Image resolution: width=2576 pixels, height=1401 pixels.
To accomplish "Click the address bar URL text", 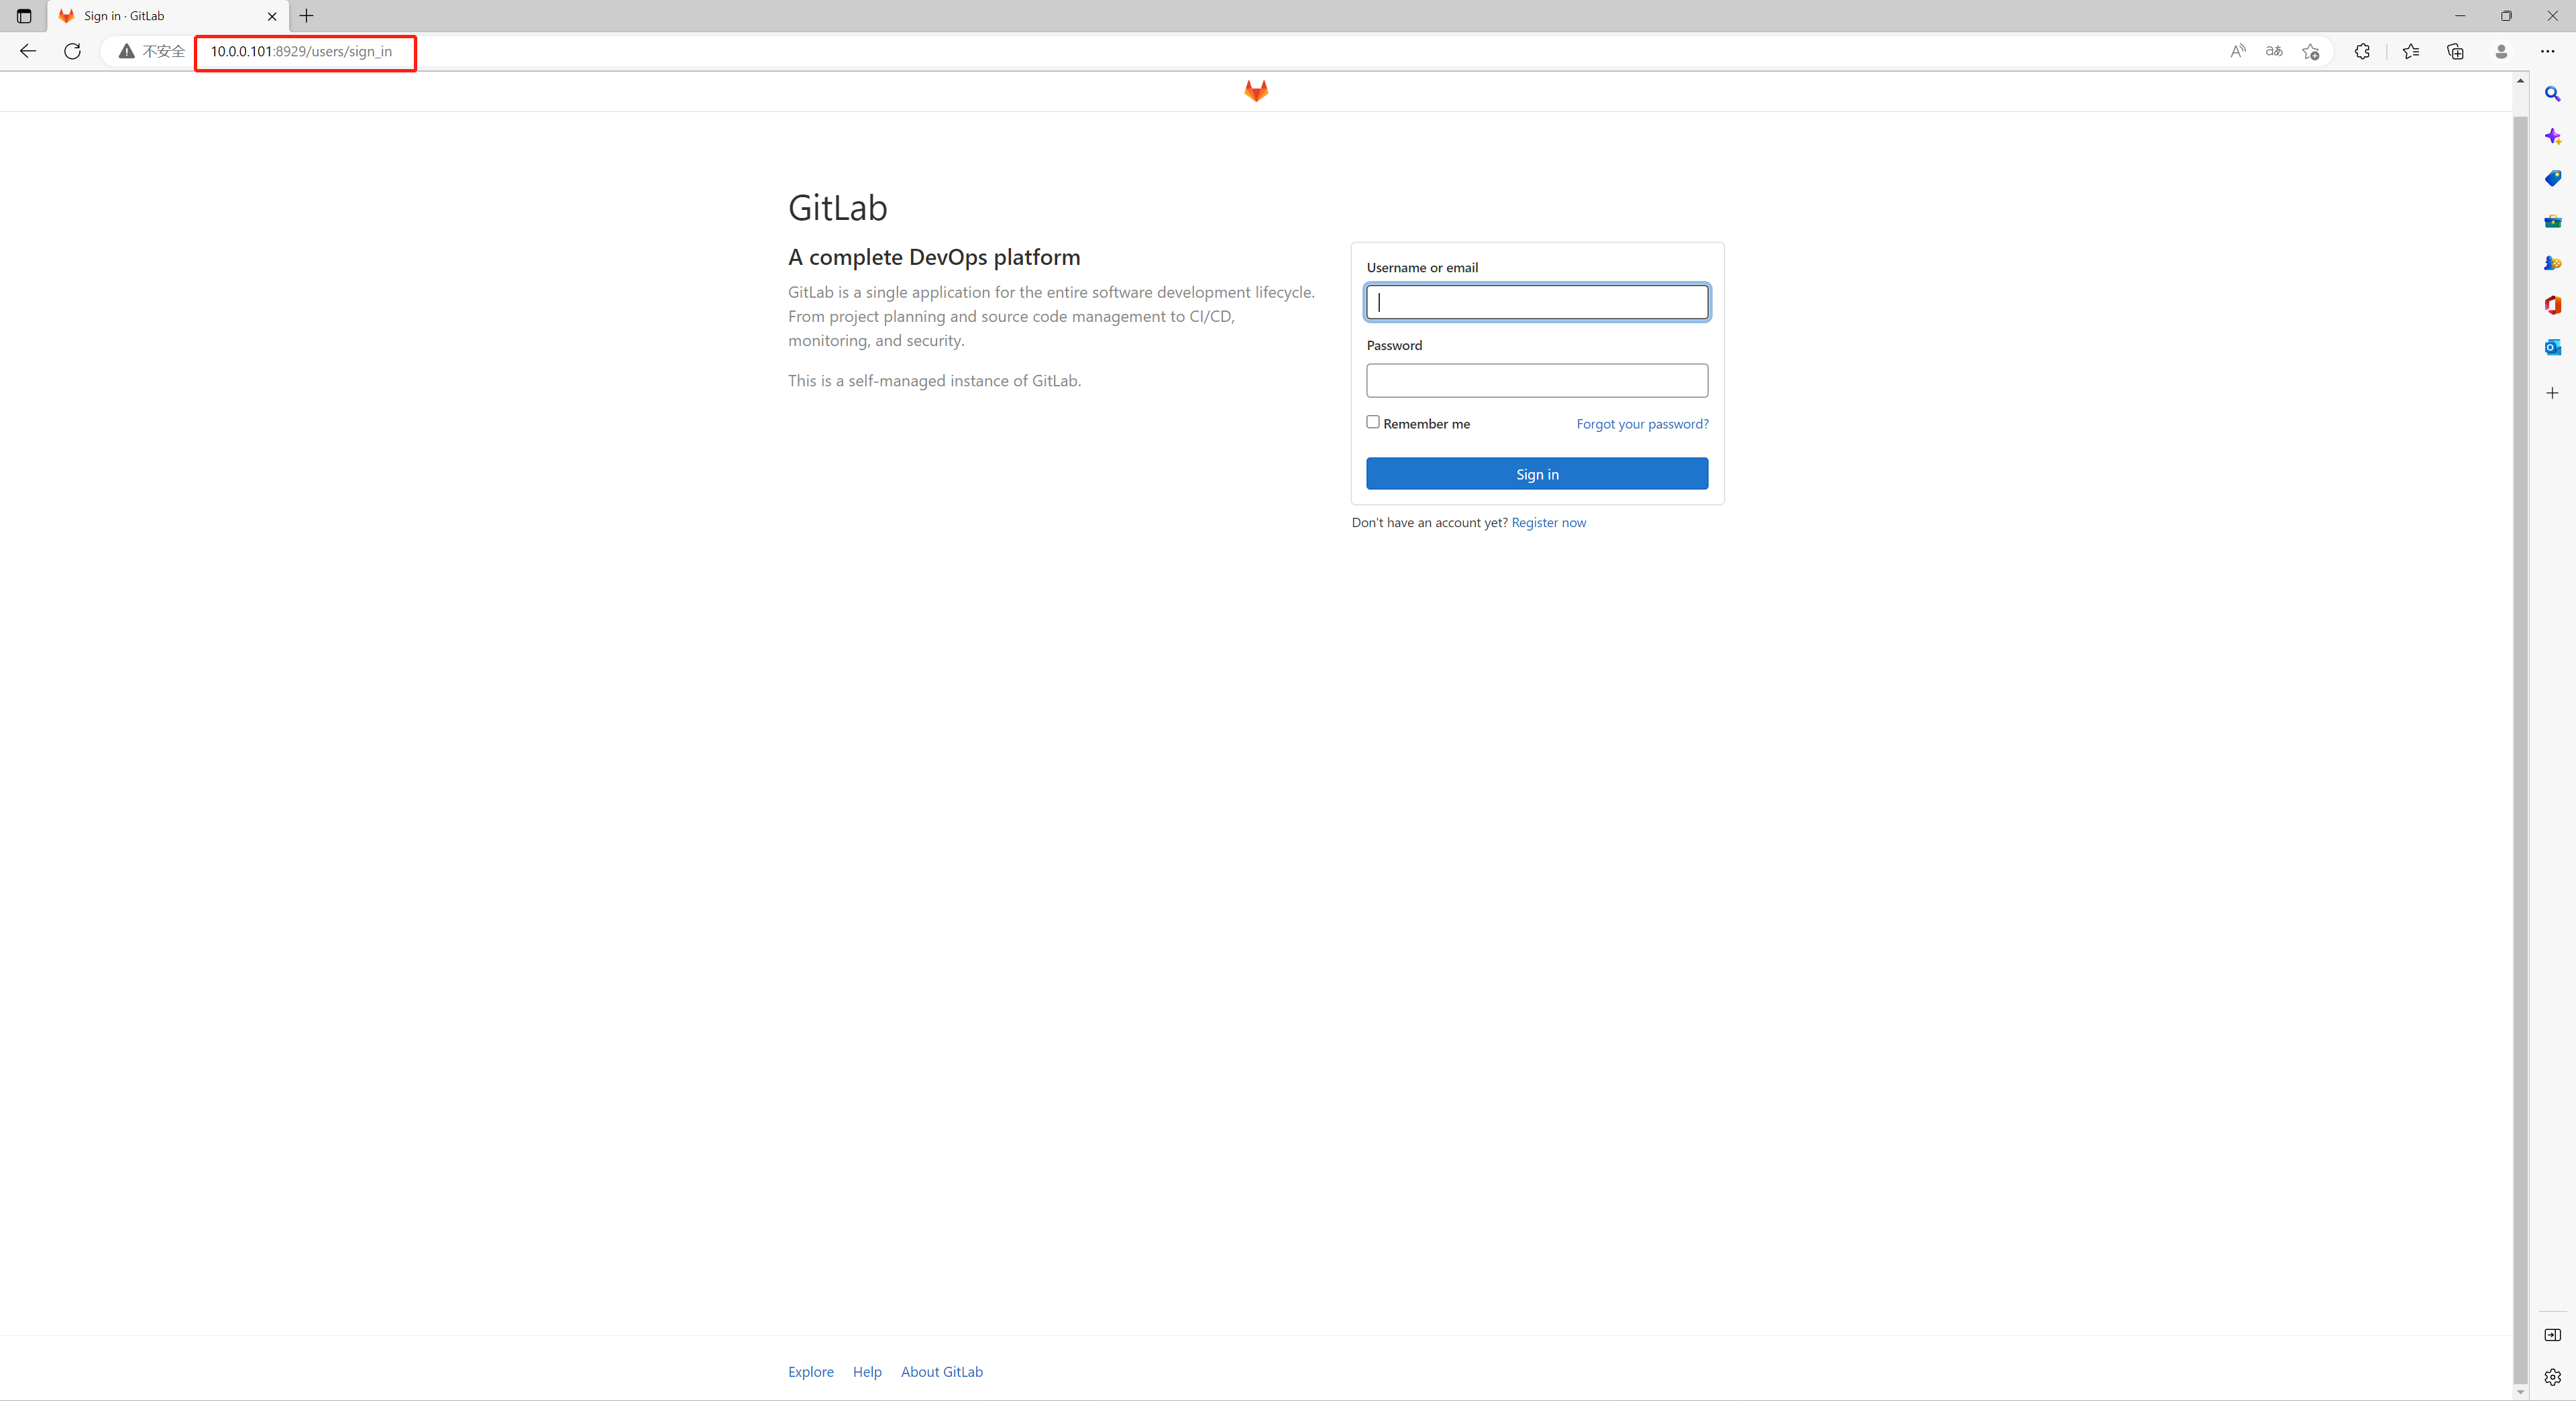I will tap(301, 51).
